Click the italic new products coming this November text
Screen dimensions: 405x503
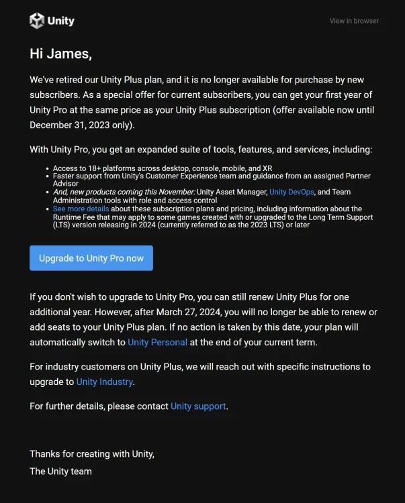[x=124, y=192]
